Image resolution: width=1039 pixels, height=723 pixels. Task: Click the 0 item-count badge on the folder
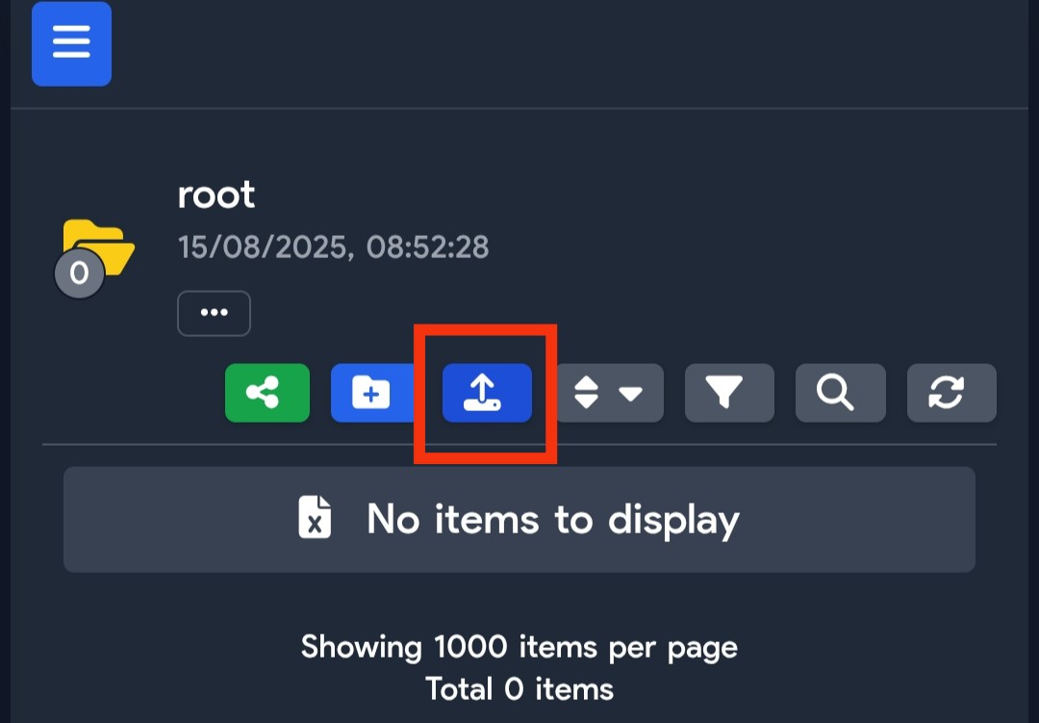click(79, 272)
